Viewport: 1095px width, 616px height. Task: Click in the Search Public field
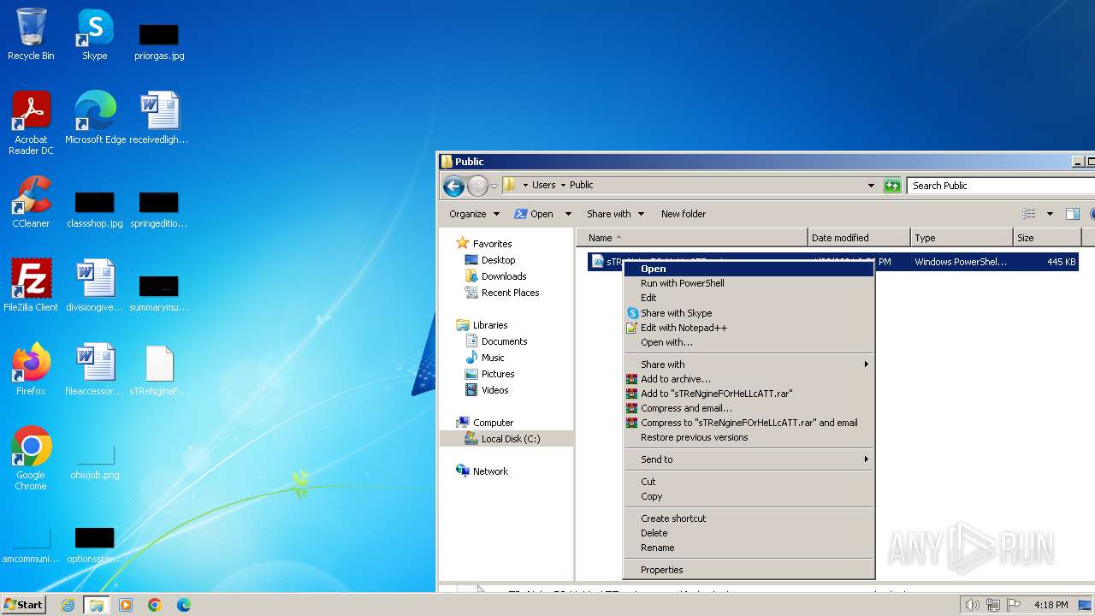point(1001,186)
